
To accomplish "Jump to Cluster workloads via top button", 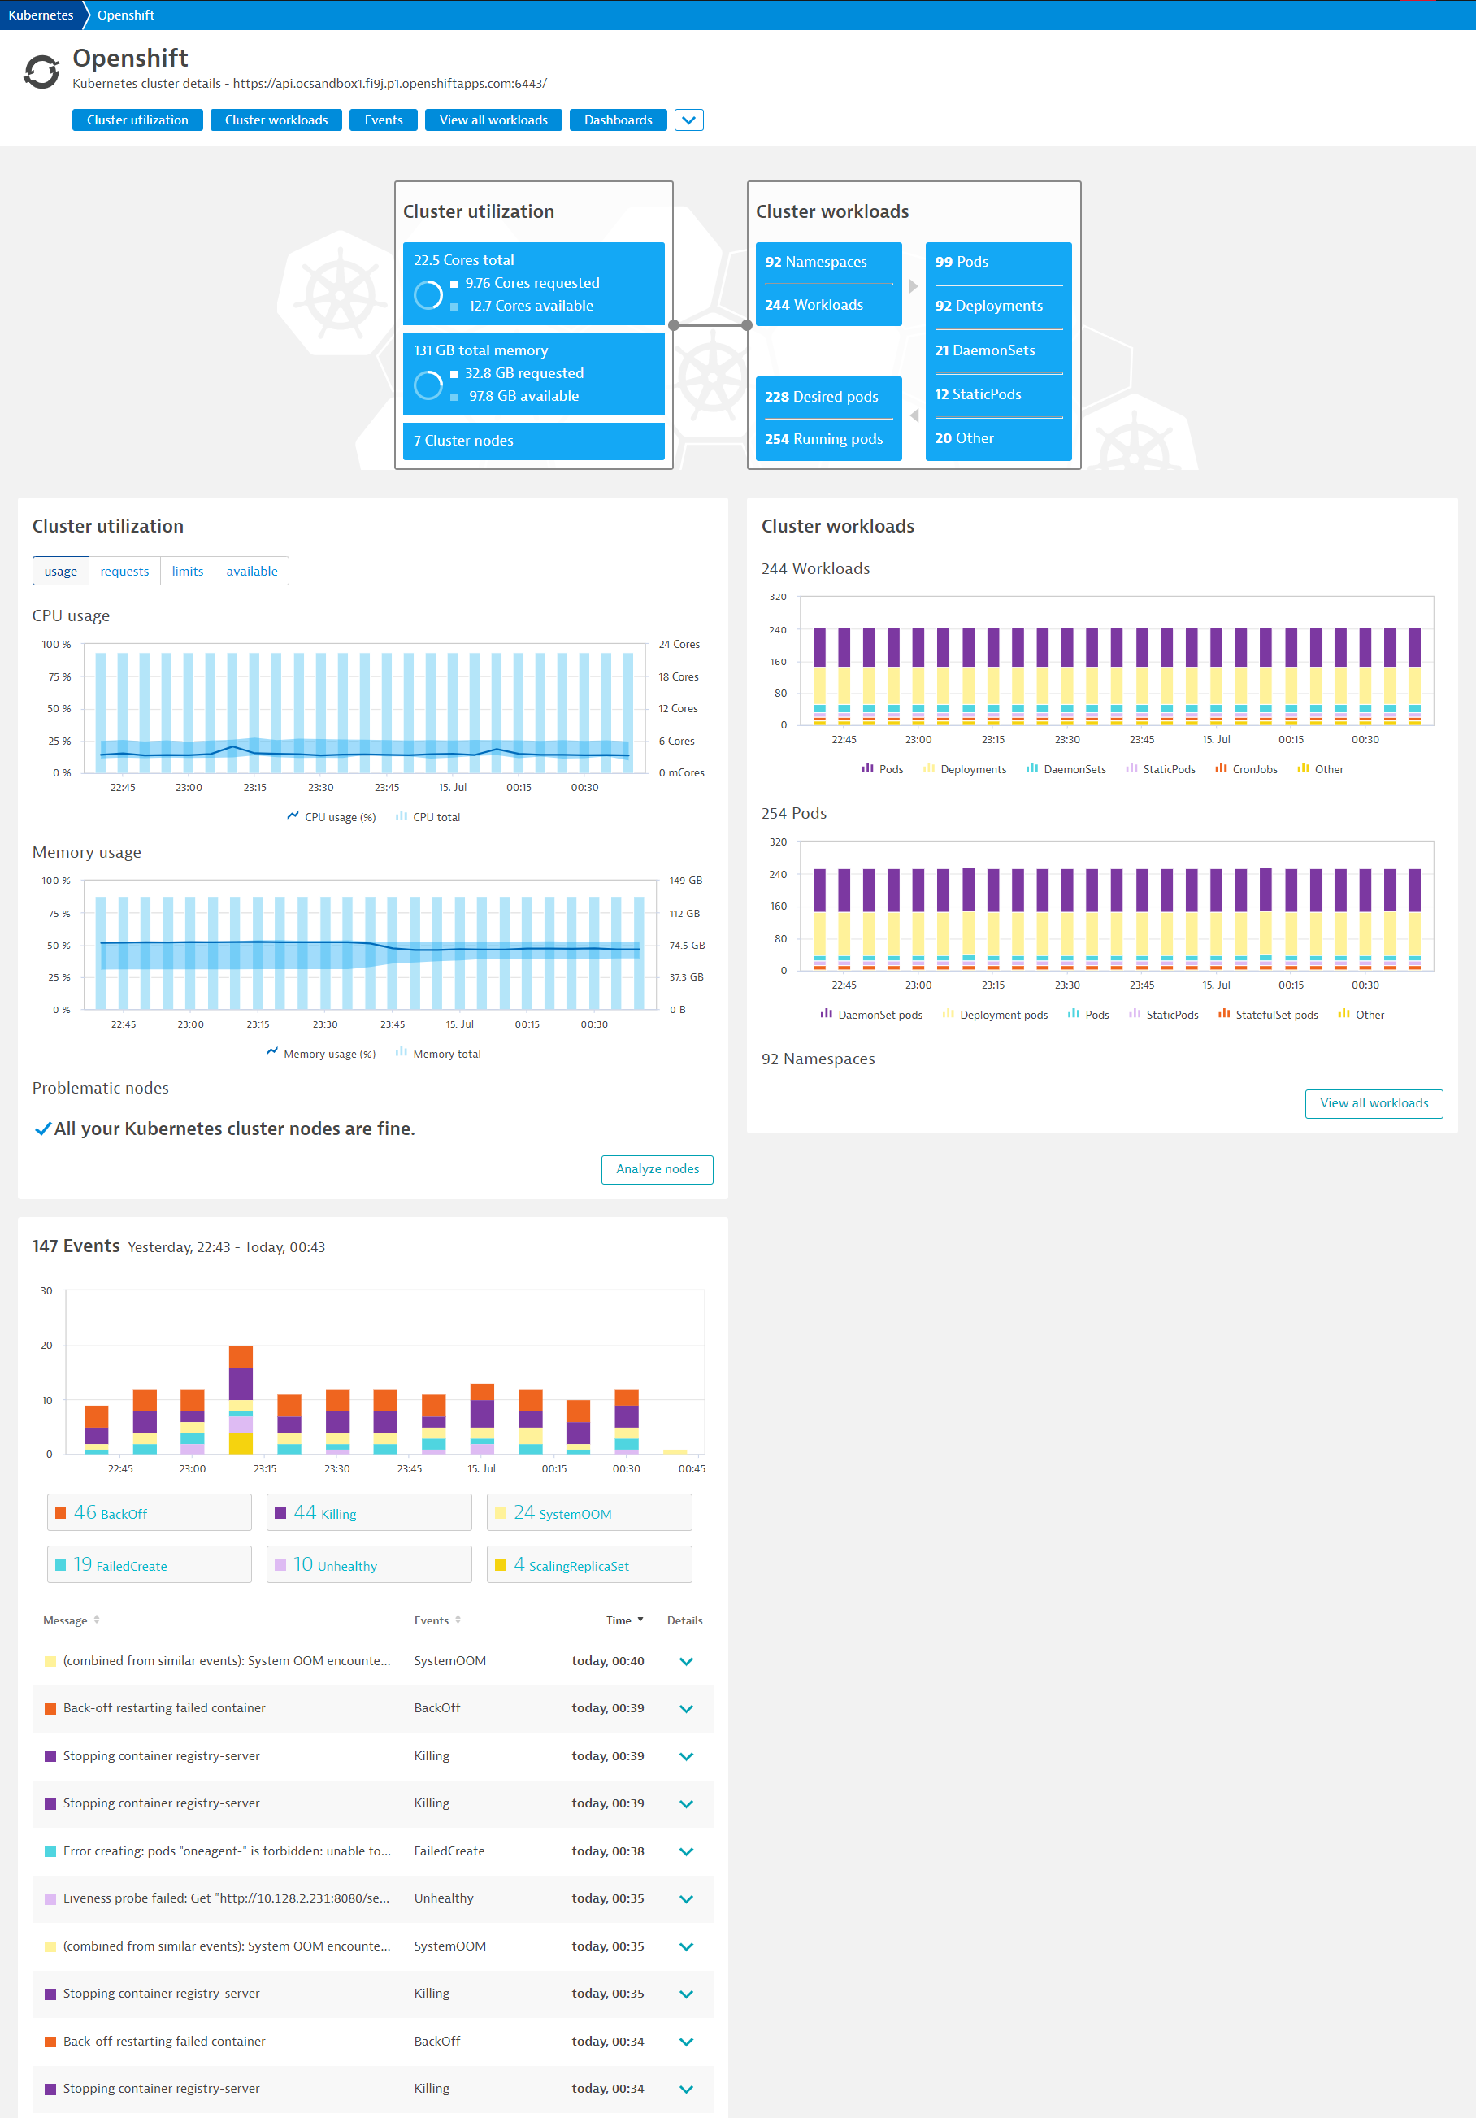I will click(276, 120).
